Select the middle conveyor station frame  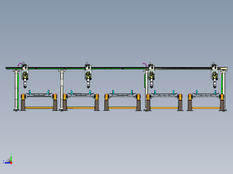(x=122, y=100)
